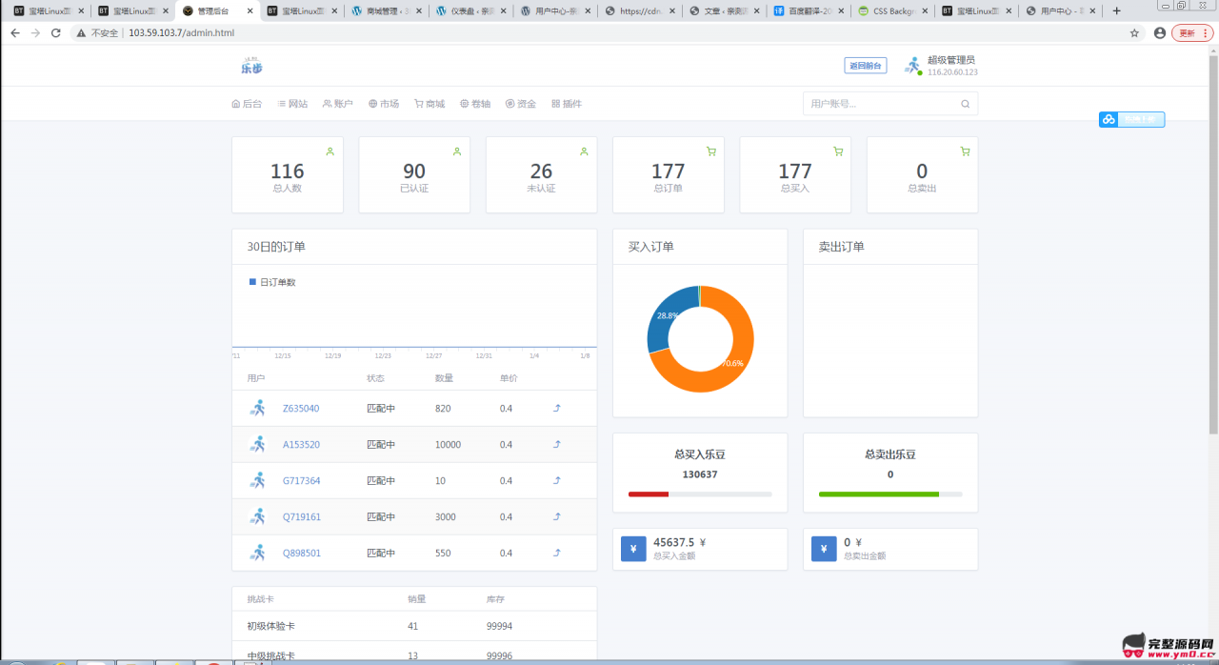Click the 日订单数 legend marker
The image size is (1219, 665).
point(252,282)
